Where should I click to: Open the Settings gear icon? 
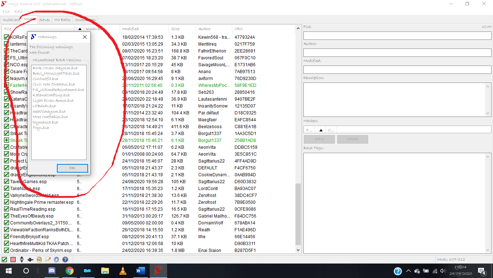(x=56, y=260)
